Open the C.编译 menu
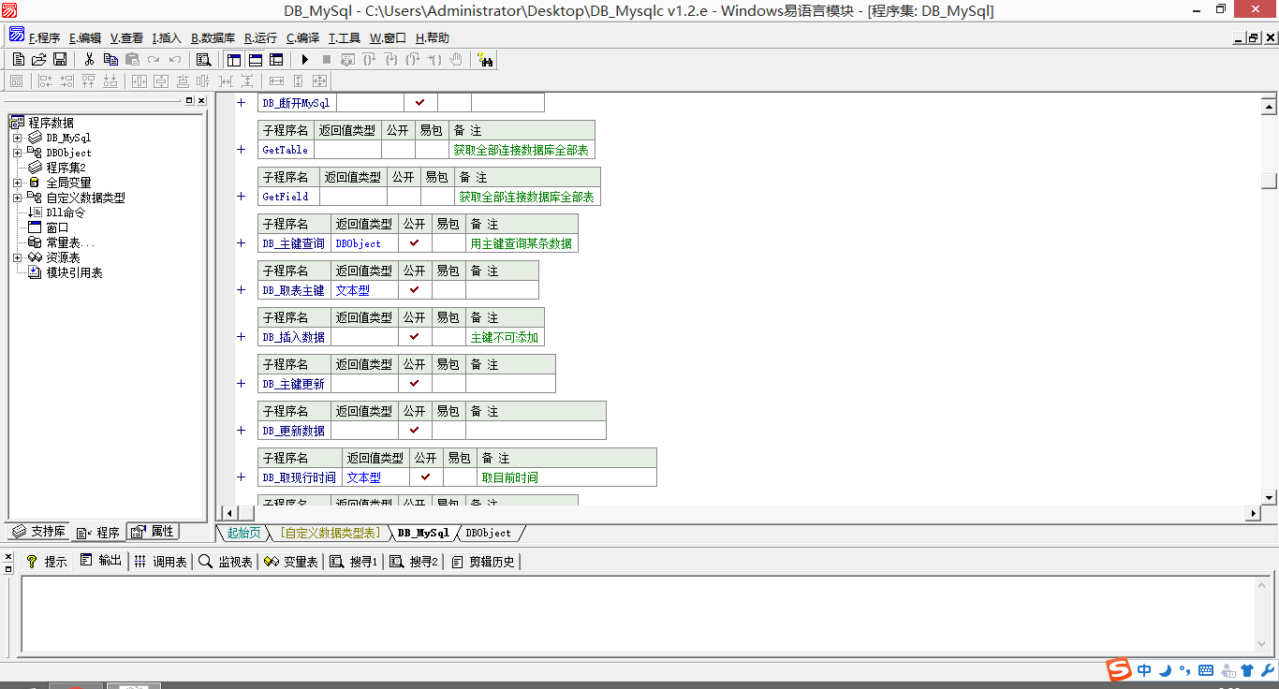The height and width of the screenshot is (689, 1279). [302, 38]
